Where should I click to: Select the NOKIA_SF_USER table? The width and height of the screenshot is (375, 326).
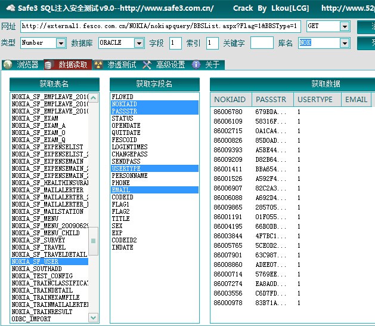pos(49,262)
